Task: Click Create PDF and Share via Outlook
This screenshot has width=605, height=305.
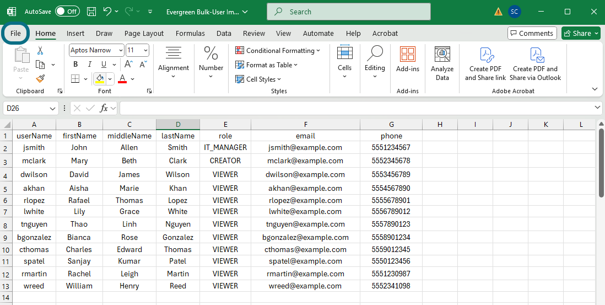Action: point(535,64)
